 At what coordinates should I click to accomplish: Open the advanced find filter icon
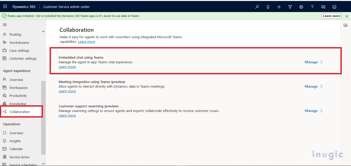[x=290, y=7]
